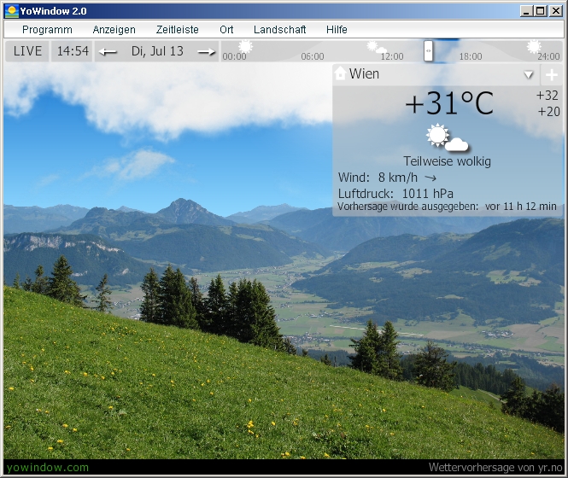This screenshot has height=478, width=568.
Task: Click the LIVE button
Action: 27,51
